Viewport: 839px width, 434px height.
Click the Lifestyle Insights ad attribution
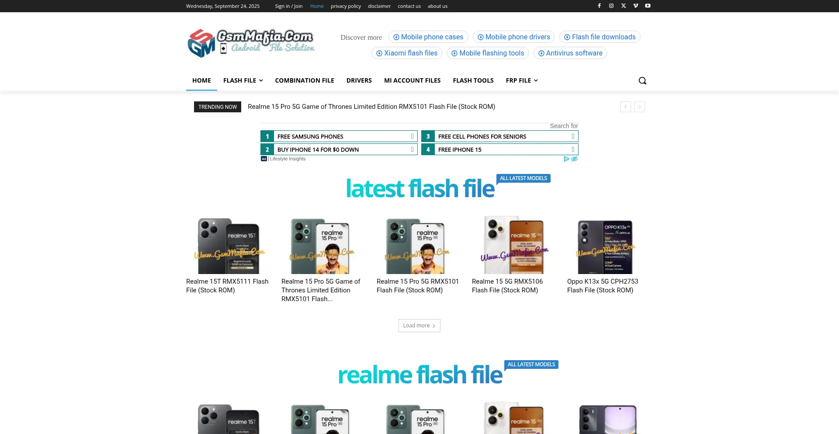click(x=288, y=159)
